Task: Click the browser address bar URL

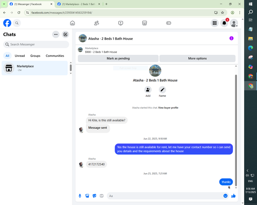Action: coord(62,13)
